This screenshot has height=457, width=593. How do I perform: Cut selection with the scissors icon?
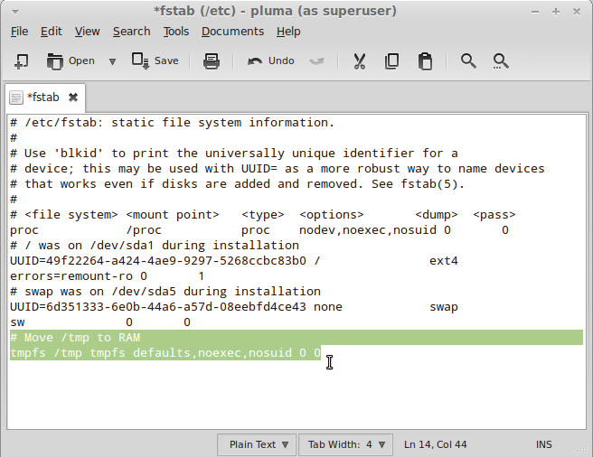[359, 61]
